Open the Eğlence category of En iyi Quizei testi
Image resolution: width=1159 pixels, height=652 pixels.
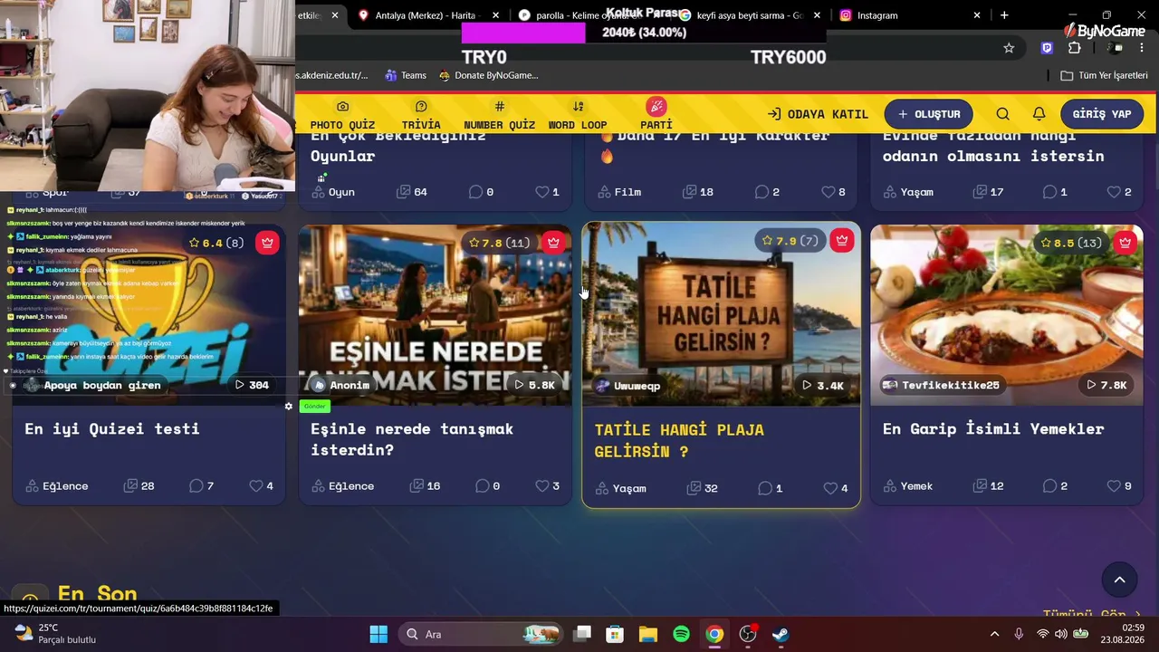57,486
